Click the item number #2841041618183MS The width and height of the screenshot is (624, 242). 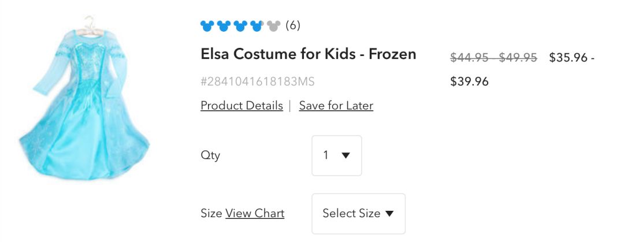(x=257, y=81)
